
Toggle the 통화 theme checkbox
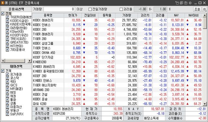click(x=7, y=100)
